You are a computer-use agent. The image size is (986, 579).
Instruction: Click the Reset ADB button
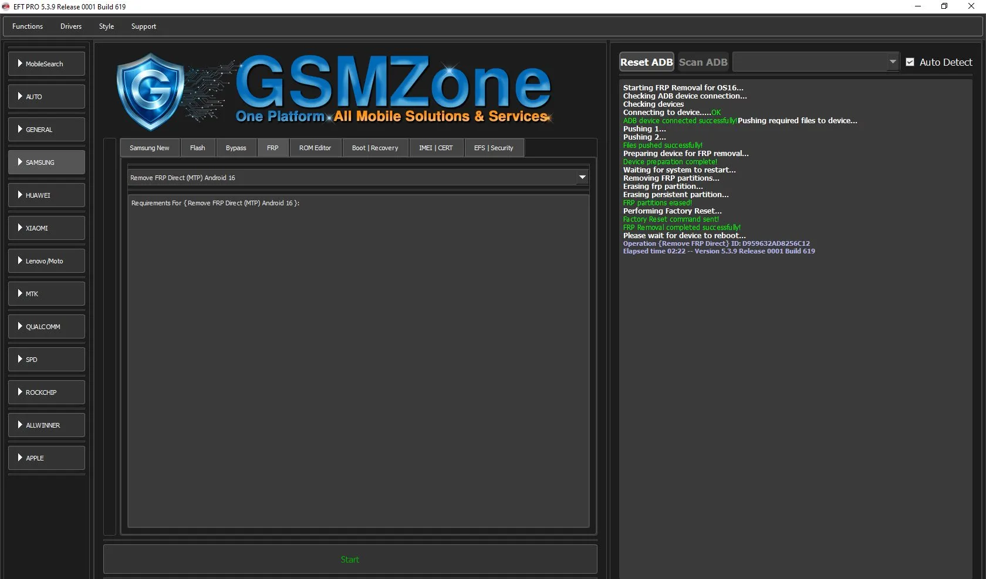coord(646,62)
